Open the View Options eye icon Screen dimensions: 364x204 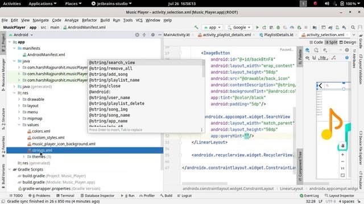coord(307,58)
